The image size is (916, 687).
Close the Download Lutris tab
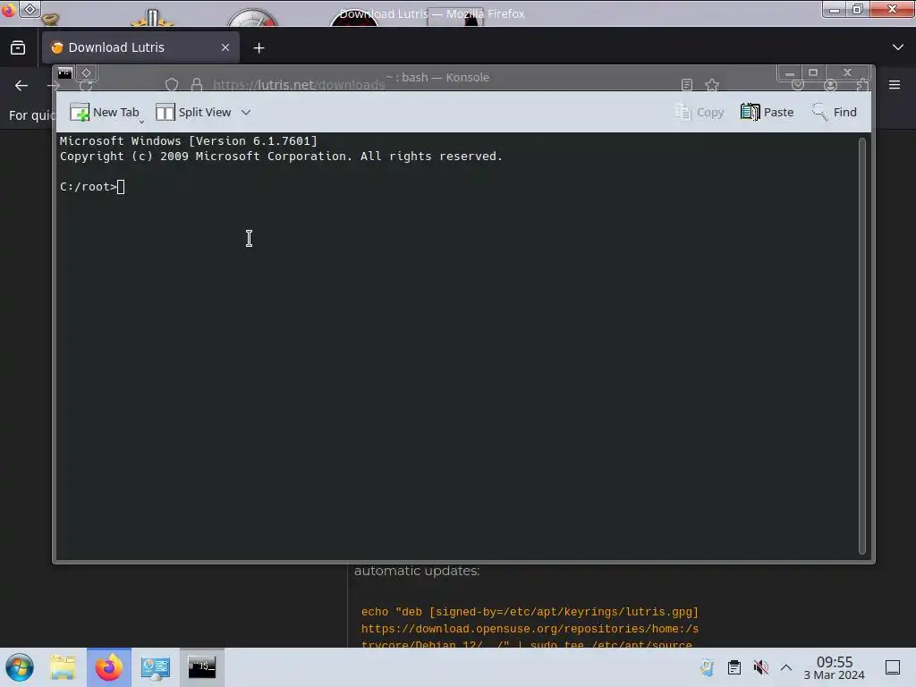pyautogui.click(x=225, y=47)
